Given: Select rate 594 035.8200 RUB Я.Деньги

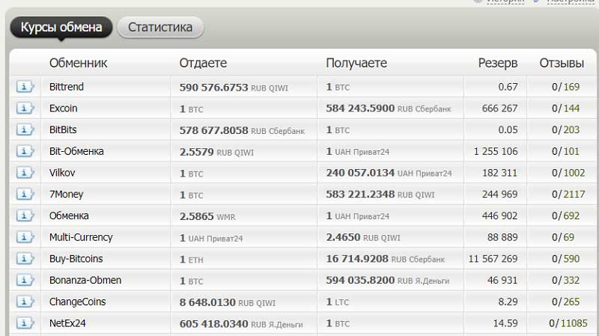Looking at the screenshot, I should [x=388, y=281].
